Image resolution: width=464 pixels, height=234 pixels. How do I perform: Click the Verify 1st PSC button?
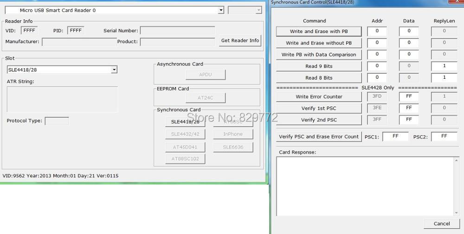(319, 108)
